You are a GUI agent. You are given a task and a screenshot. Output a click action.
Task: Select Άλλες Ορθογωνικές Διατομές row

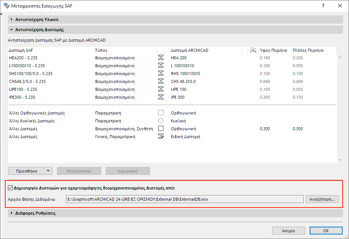click(172, 113)
